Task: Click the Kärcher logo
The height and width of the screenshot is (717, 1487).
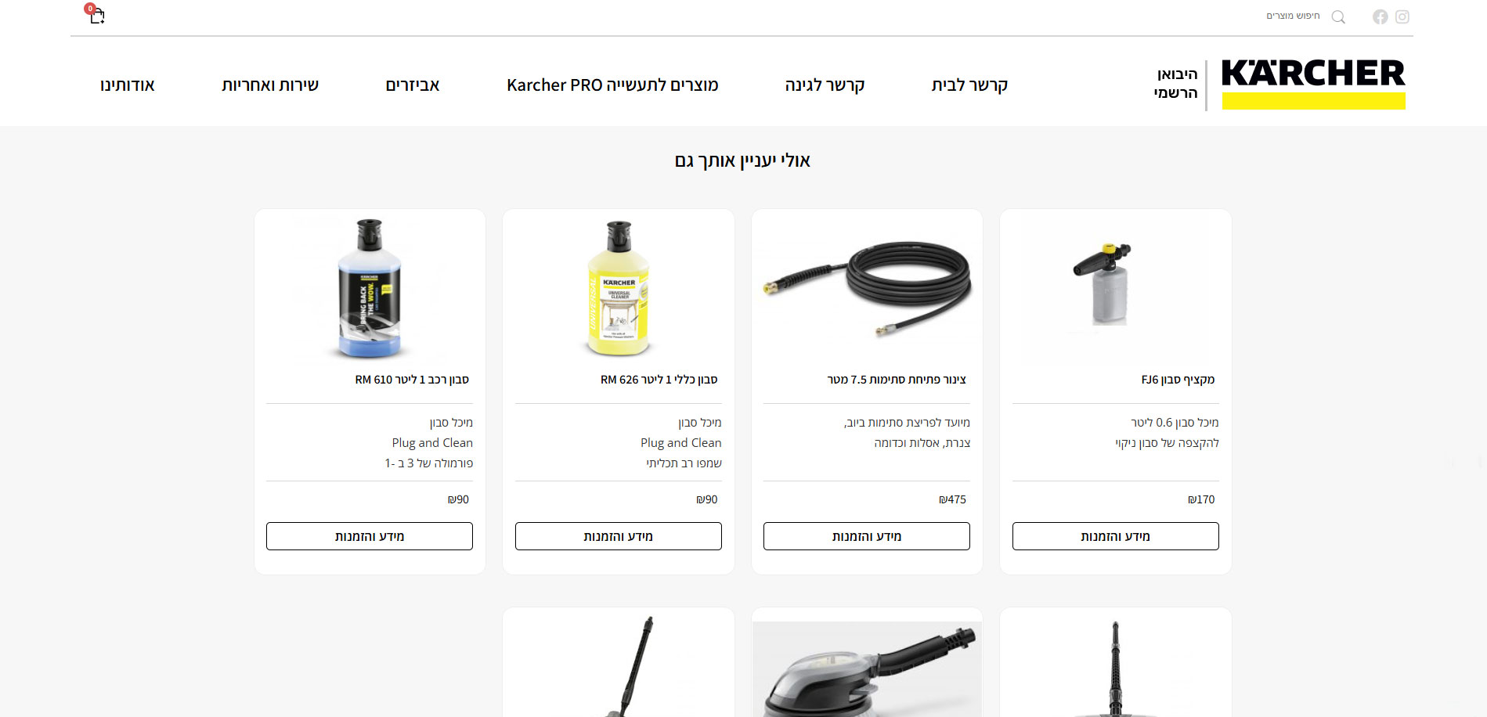Action: tap(1313, 84)
